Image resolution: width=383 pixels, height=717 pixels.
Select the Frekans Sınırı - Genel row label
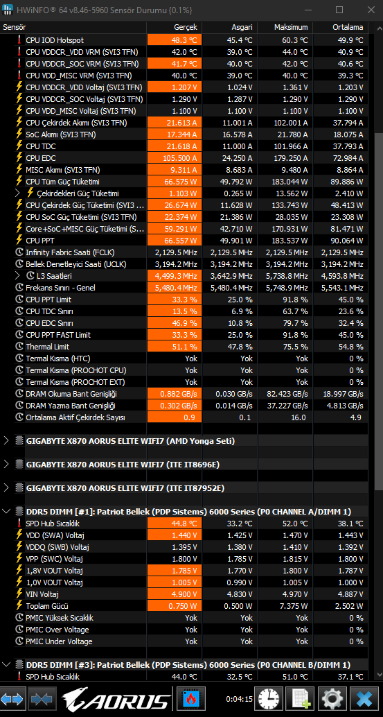click(61, 288)
